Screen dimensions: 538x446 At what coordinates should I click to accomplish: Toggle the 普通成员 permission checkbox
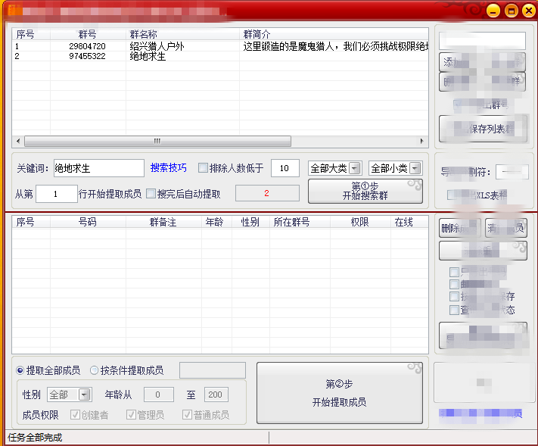tap(187, 415)
